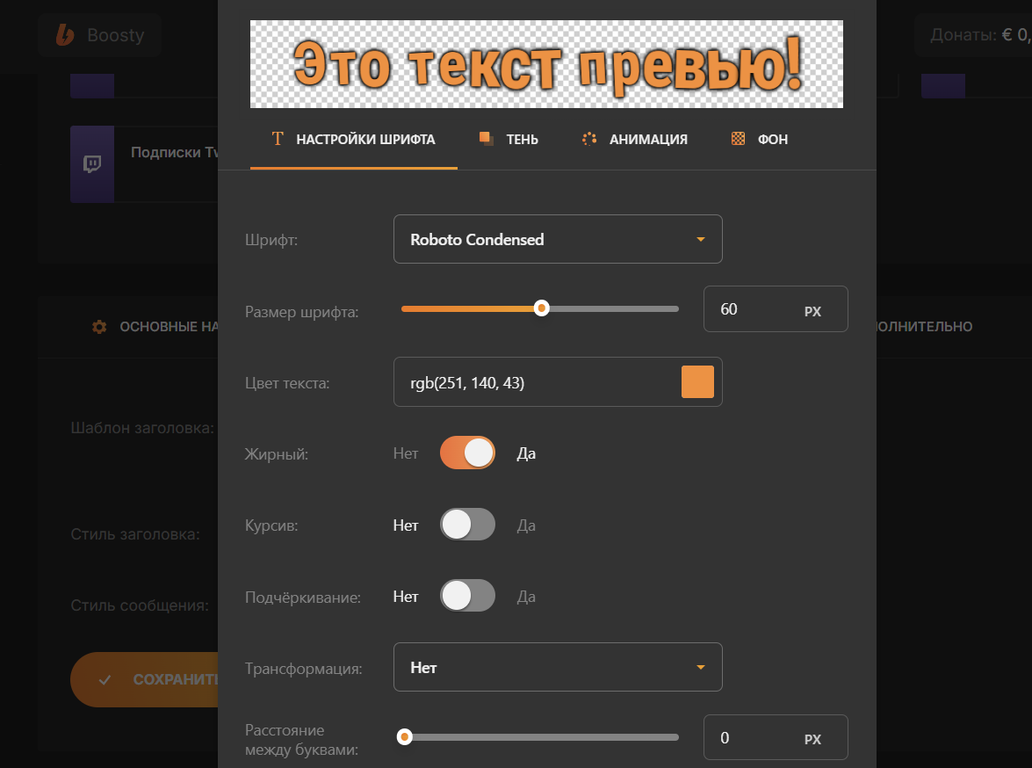Click the shadow tab icon
Screen dimensions: 1032x768
click(x=487, y=138)
